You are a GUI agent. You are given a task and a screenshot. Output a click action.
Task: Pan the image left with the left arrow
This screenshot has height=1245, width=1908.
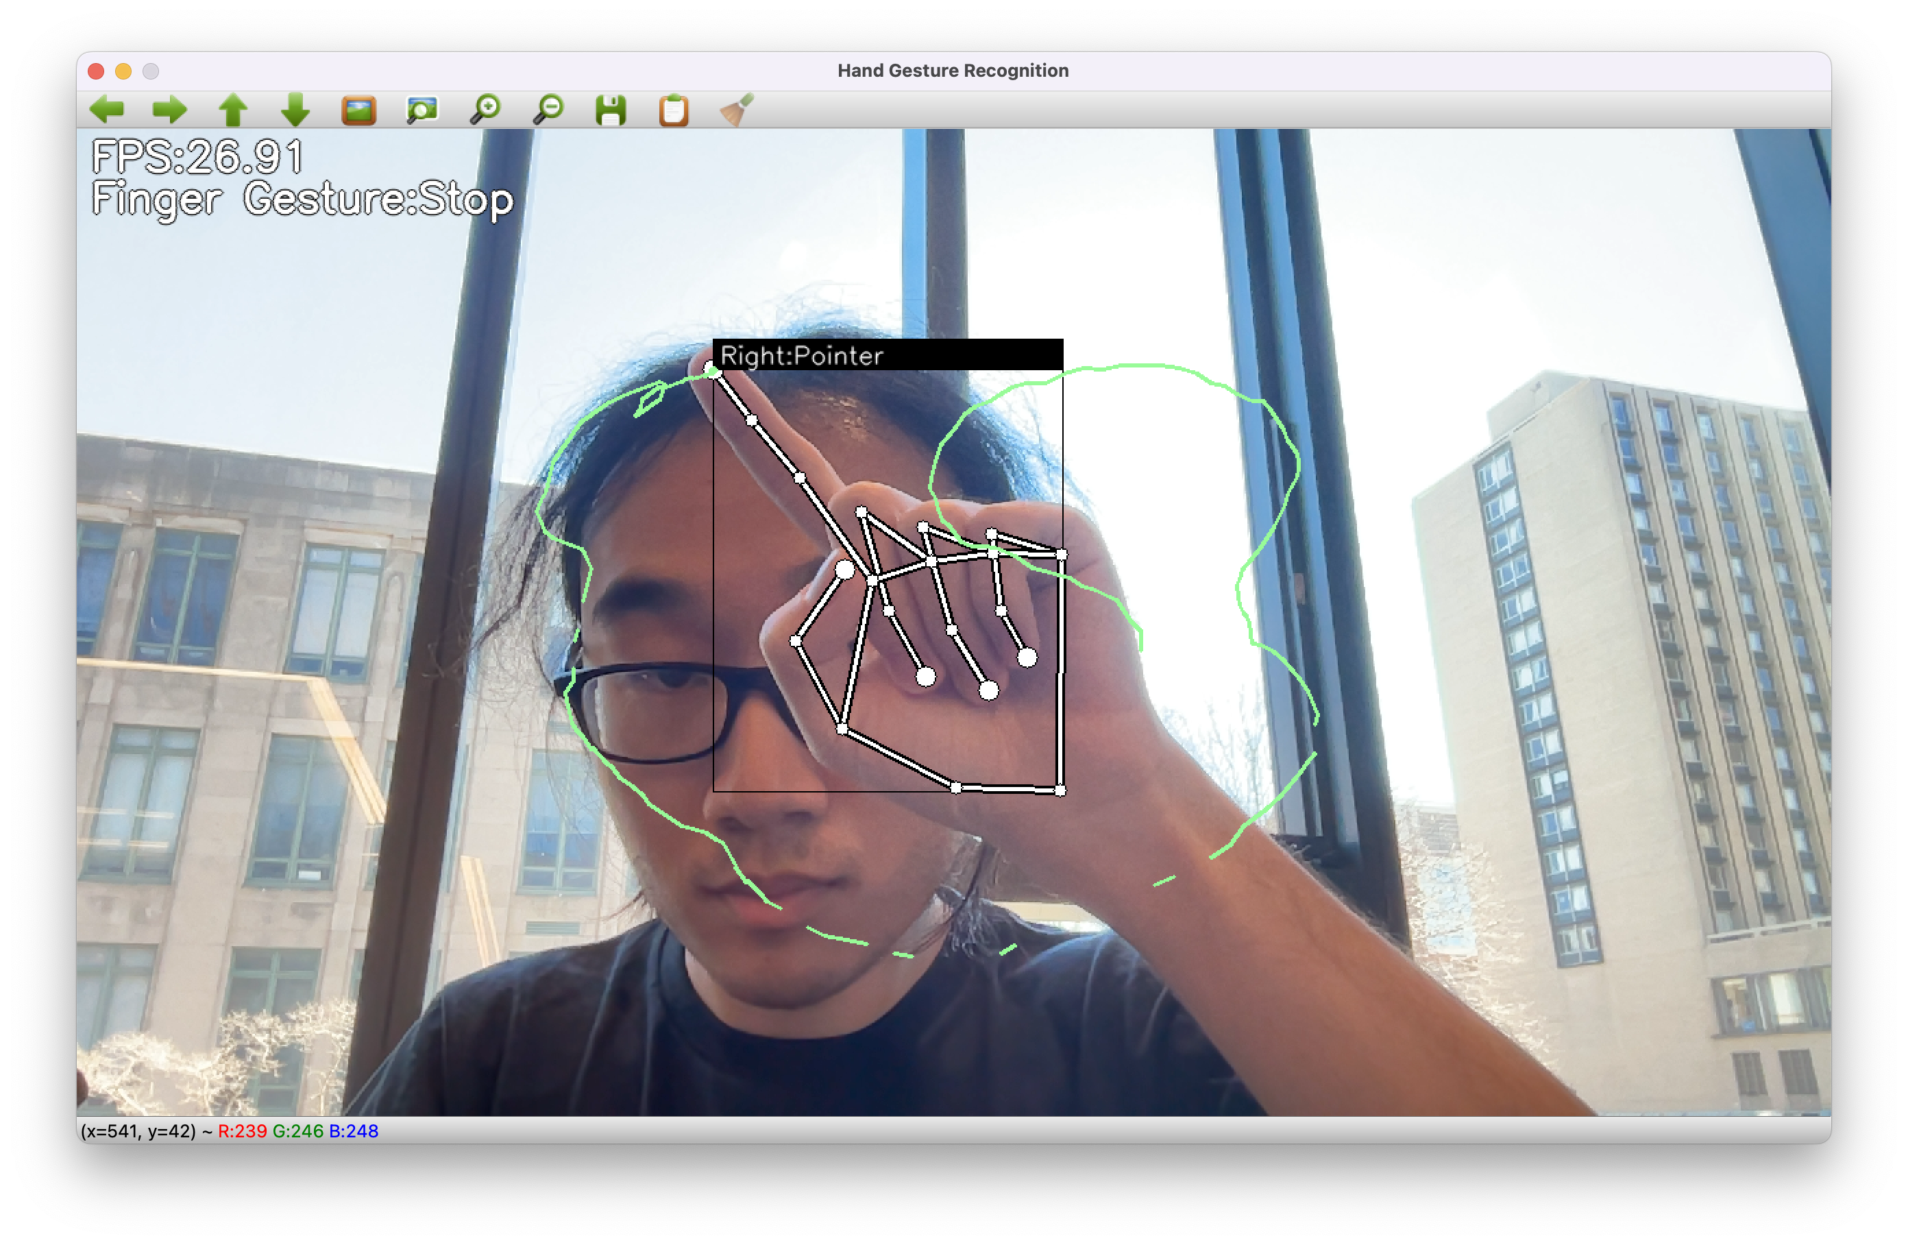107,109
